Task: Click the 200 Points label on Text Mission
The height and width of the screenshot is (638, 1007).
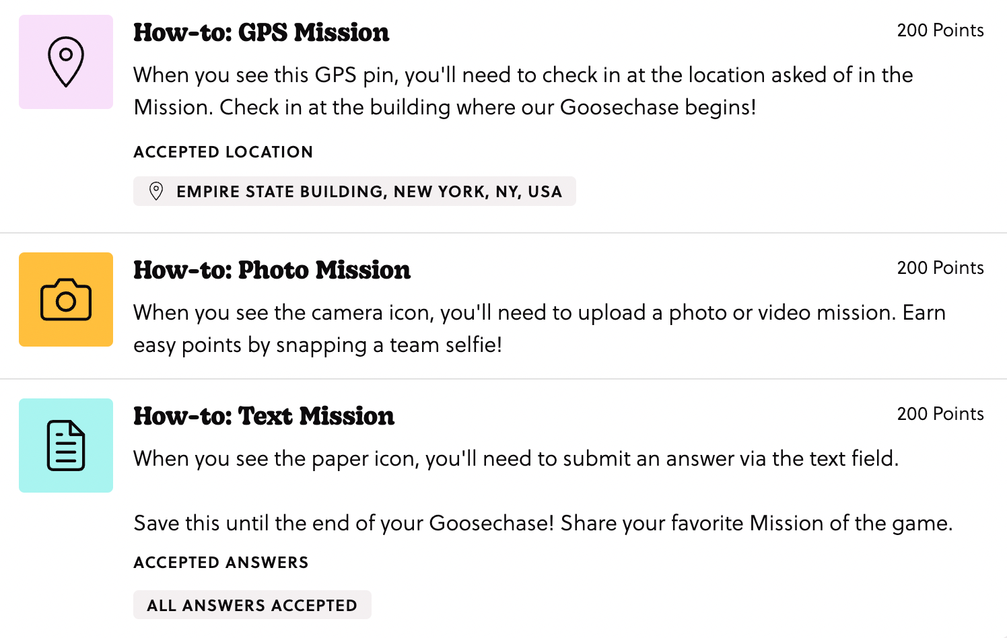Action: [x=940, y=413]
